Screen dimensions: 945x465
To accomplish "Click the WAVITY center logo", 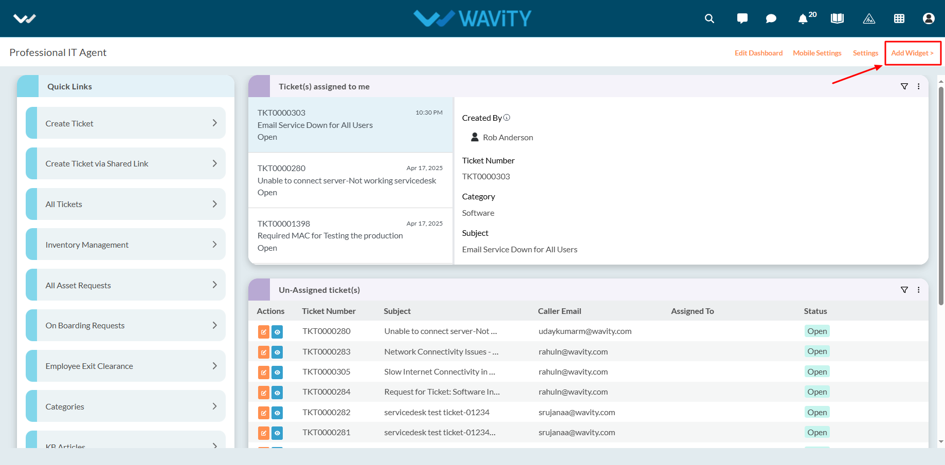I will coord(472,18).
